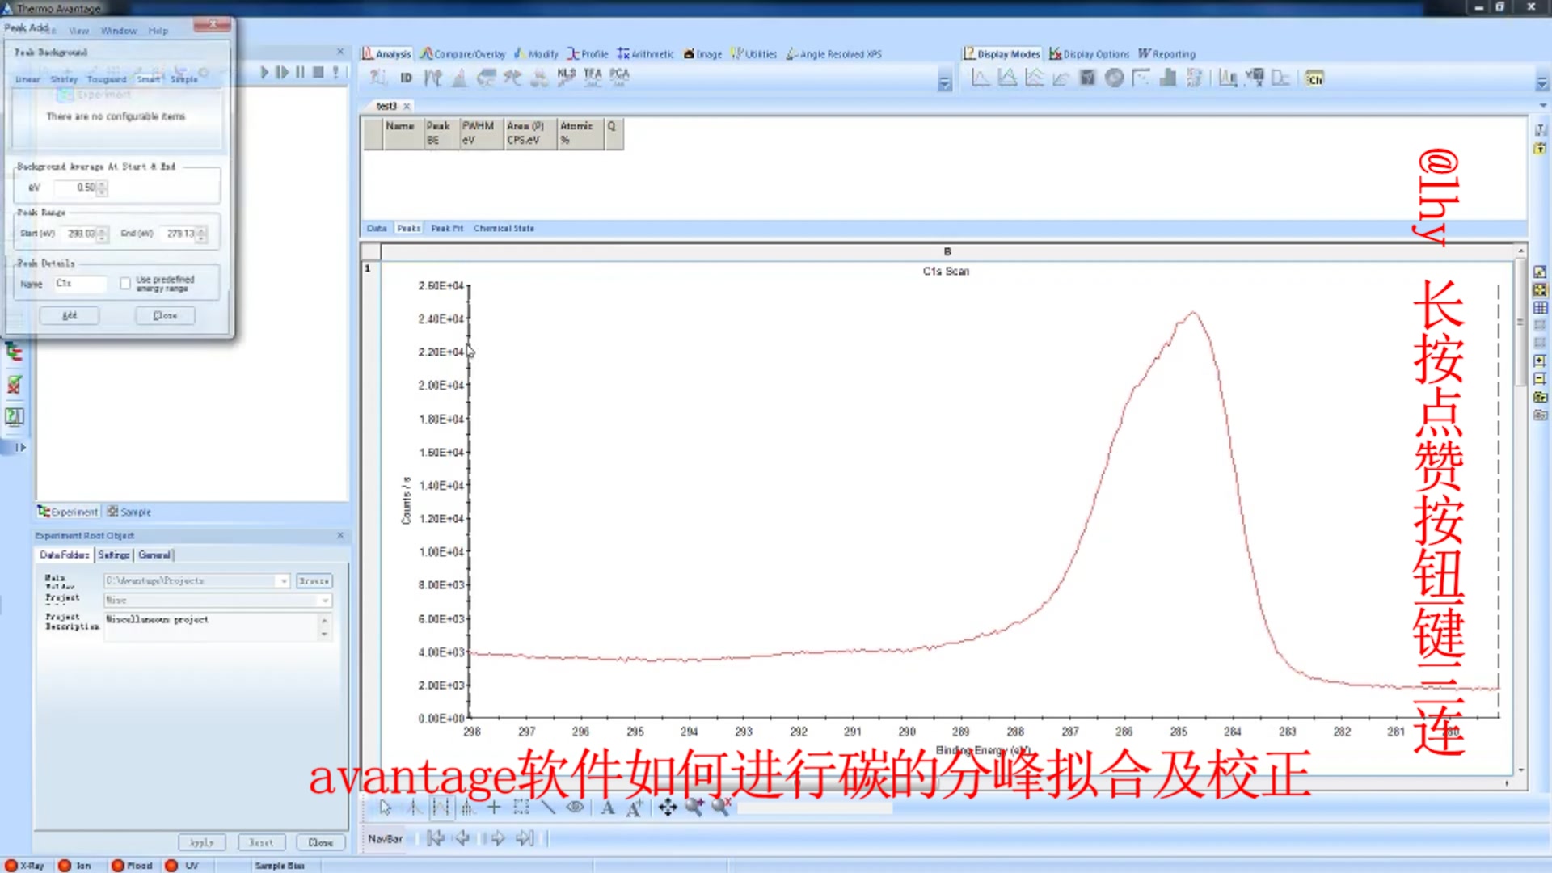Open the Project name dropdown
1552x873 pixels.
(325, 601)
